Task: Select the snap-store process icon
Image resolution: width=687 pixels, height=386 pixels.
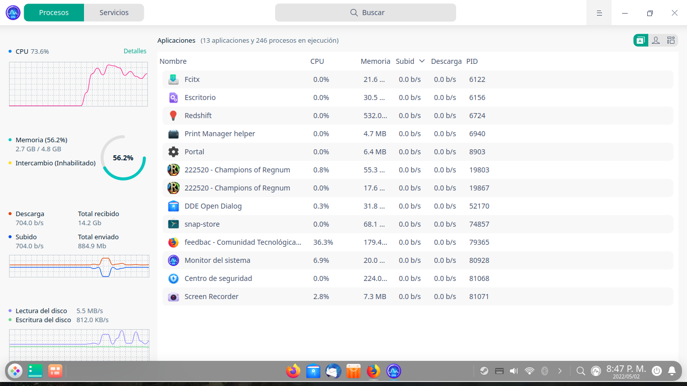Action: coord(173,224)
